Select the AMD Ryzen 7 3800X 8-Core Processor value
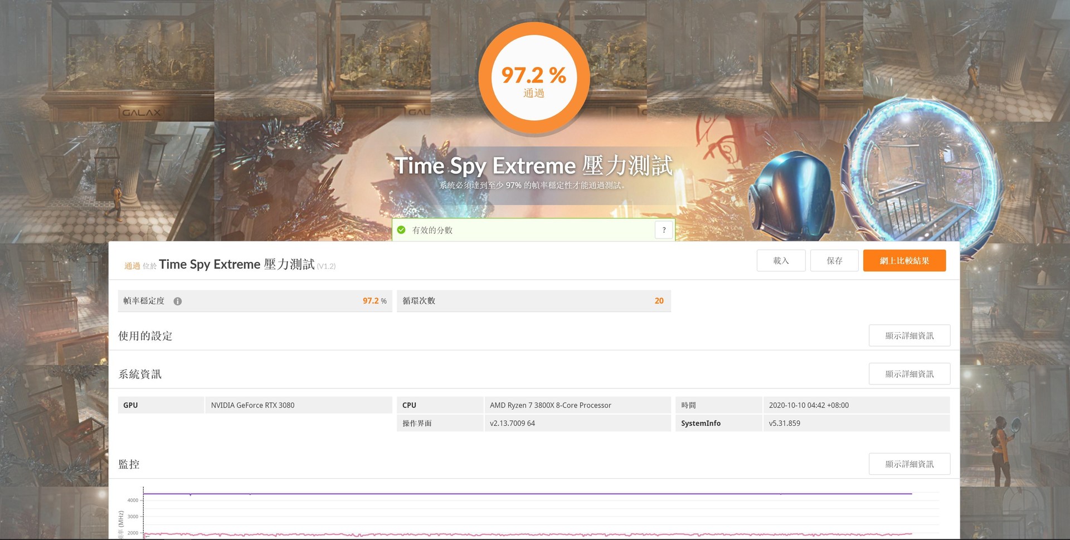This screenshot has height=540, width=1070. [x=551, y=405]
